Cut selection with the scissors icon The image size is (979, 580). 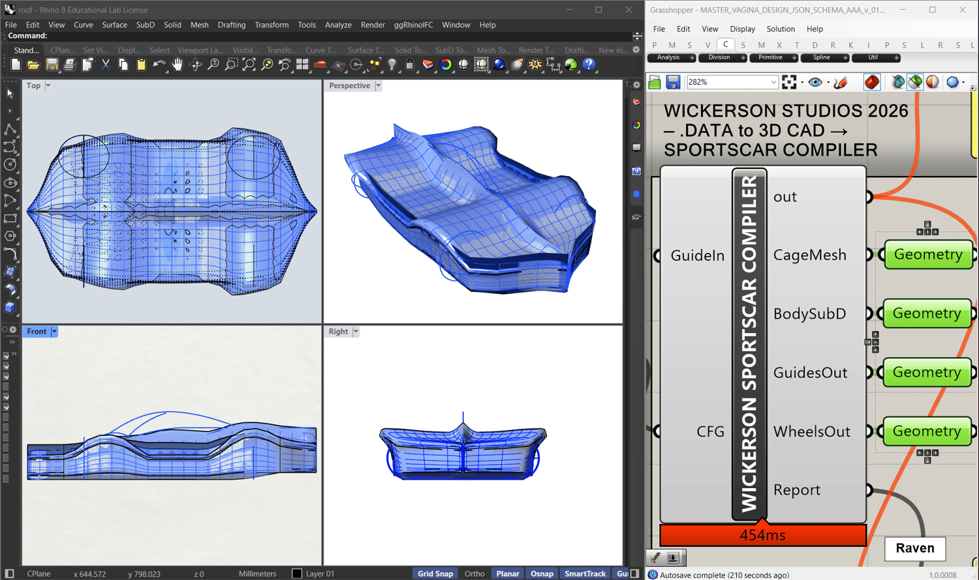[105, 65]
